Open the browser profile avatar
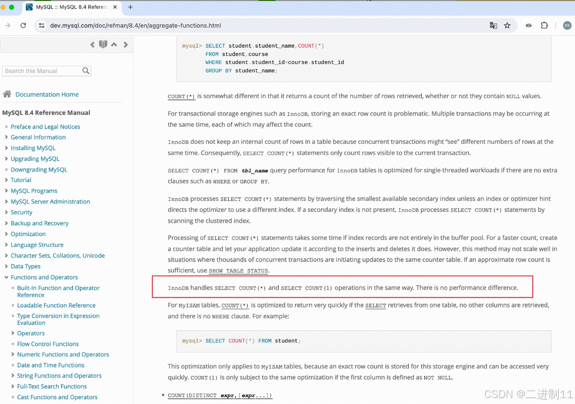 click(567, 25)
